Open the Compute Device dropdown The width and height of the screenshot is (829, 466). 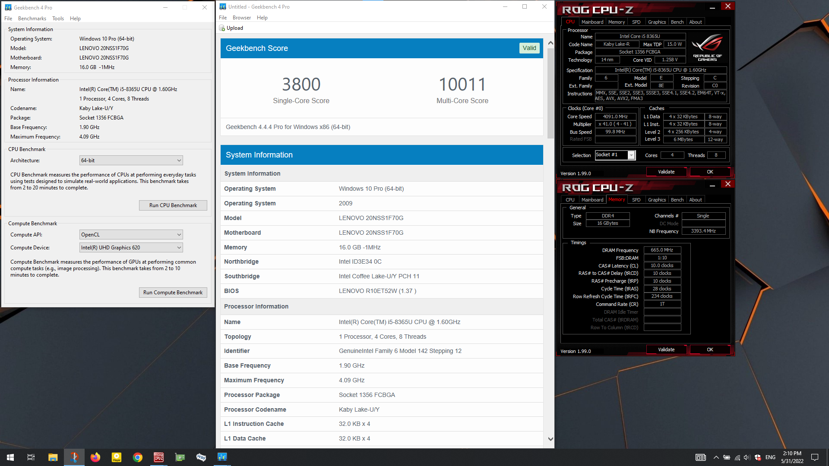point(131,248)
